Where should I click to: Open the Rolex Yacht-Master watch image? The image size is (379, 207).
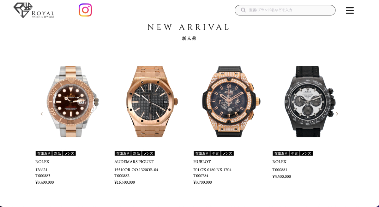coord(73,102)
